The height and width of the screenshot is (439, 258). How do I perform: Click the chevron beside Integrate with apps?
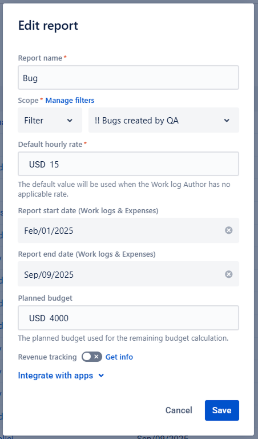[x=101, y=376]
